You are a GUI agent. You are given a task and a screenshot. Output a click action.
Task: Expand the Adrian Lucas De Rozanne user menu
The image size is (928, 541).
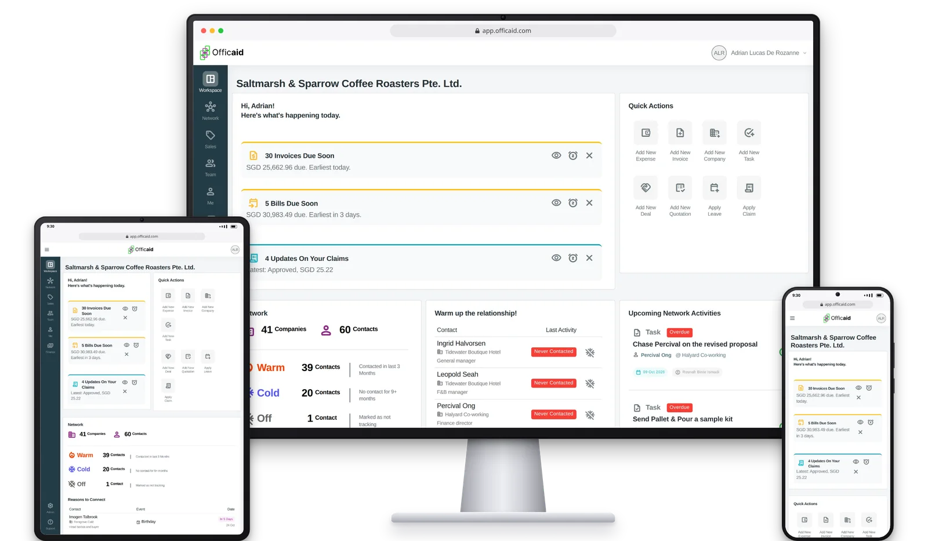coord(759,53)
